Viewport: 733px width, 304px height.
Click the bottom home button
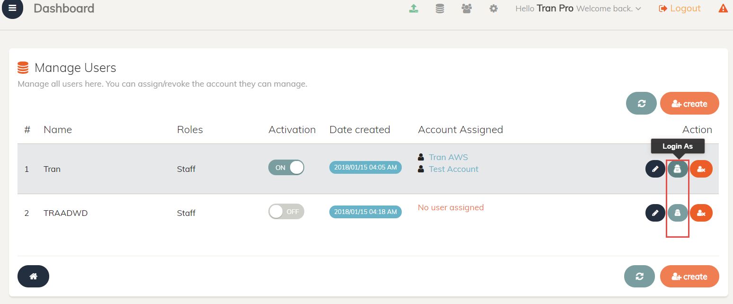tap(33, 277)
